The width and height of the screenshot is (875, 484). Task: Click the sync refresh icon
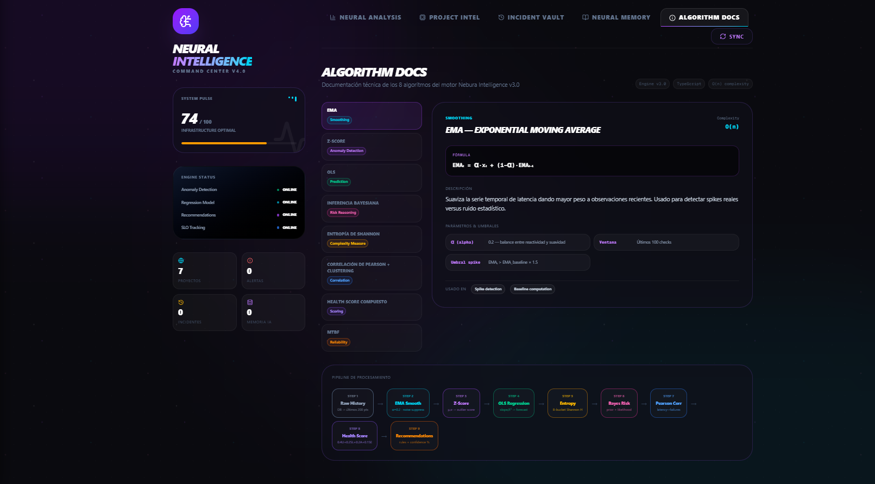(x=723, y=37)
